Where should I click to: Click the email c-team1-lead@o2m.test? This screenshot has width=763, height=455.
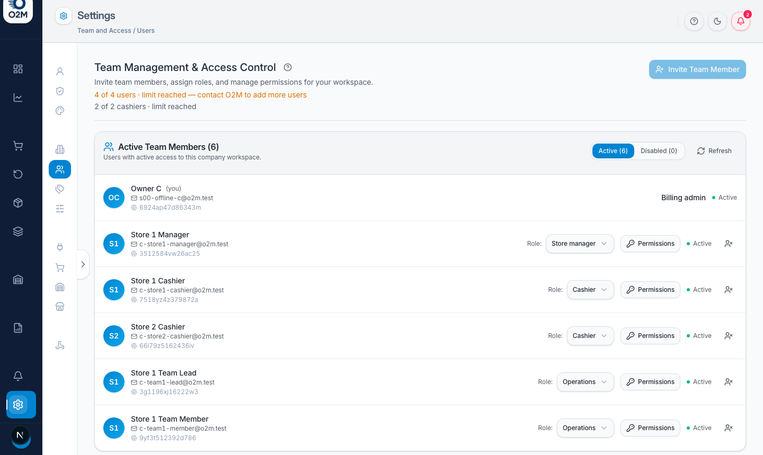pos(177,382)
